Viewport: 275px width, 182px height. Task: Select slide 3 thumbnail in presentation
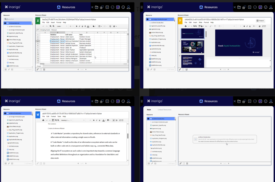click(x=192, y=46)
